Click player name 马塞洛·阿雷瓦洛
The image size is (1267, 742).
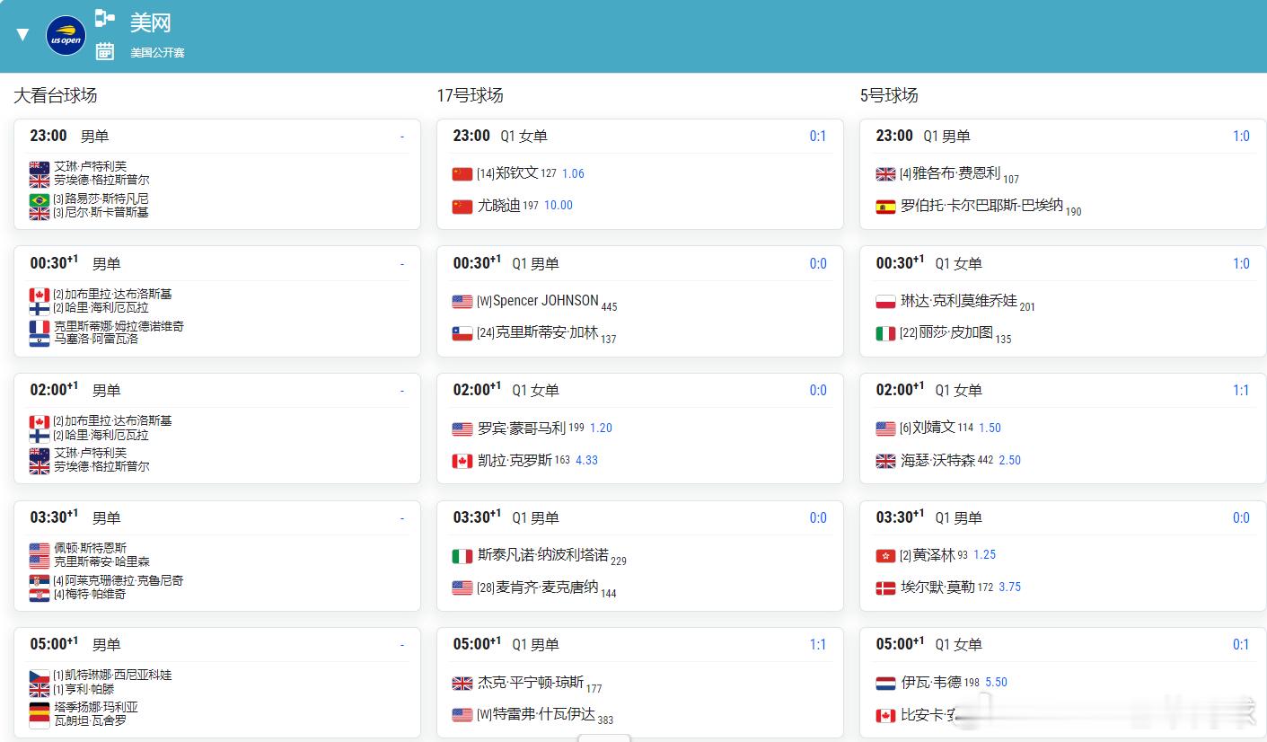[x=96, y=340]
